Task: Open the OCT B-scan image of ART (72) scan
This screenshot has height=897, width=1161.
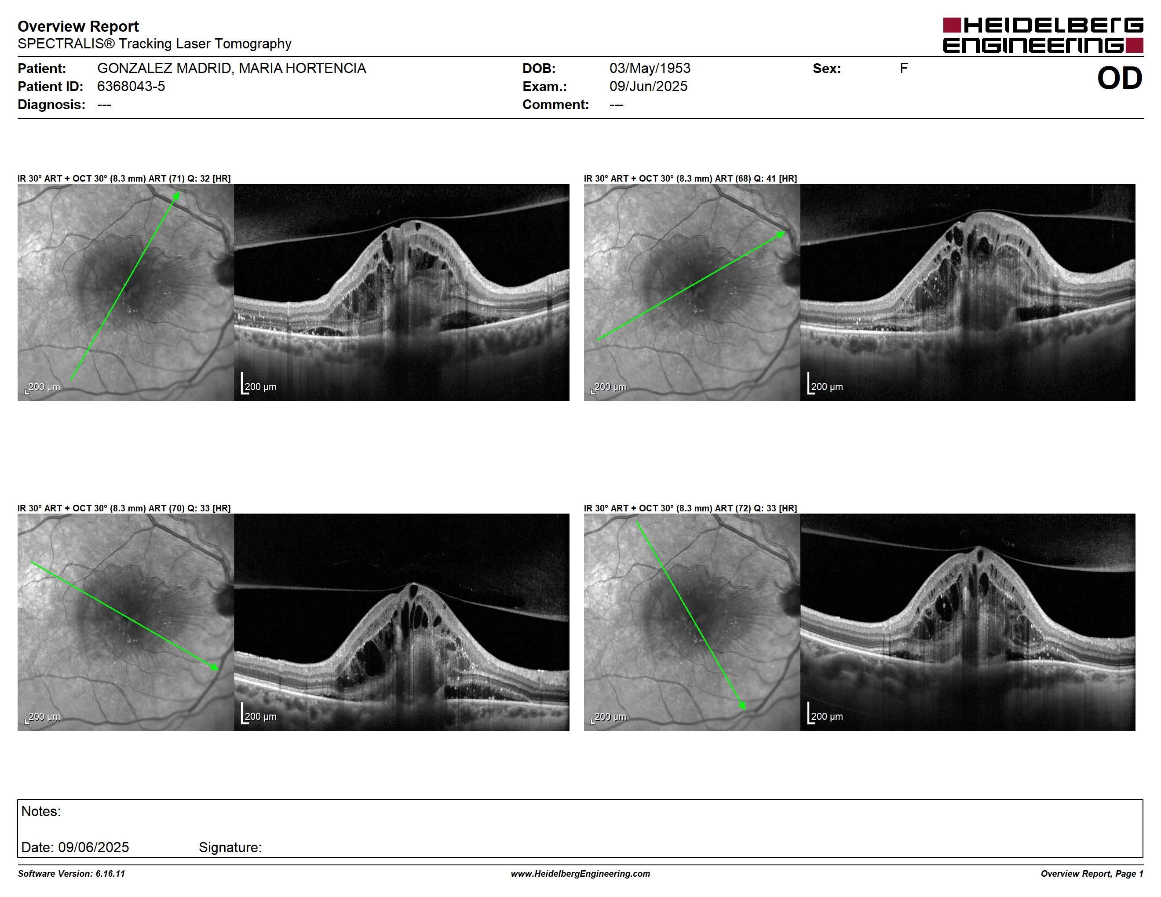Action: [x=967, y=622]
